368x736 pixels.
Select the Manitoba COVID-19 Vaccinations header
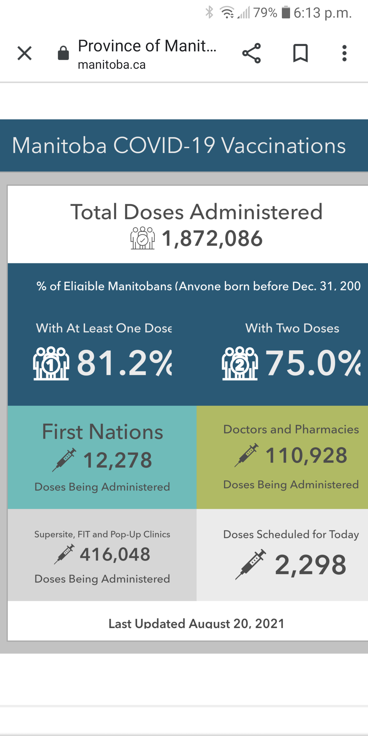tap(179, 145)
